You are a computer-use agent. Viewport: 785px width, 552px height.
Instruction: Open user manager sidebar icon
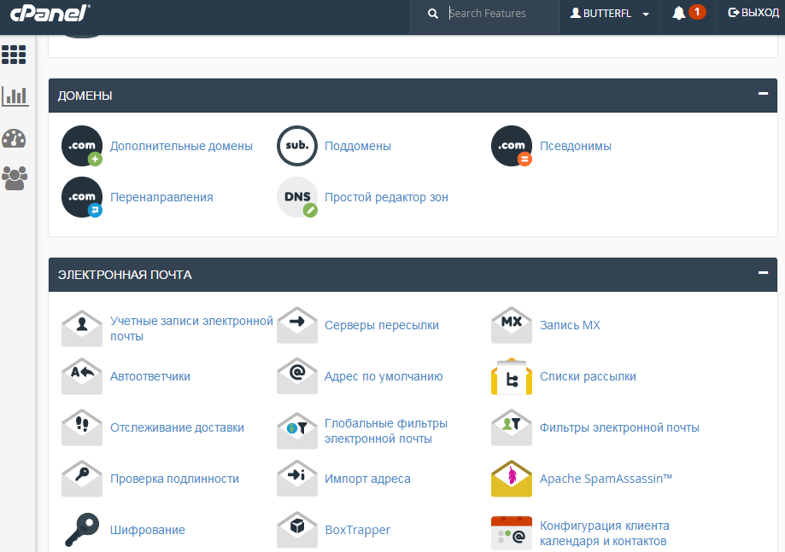point(15,177)
